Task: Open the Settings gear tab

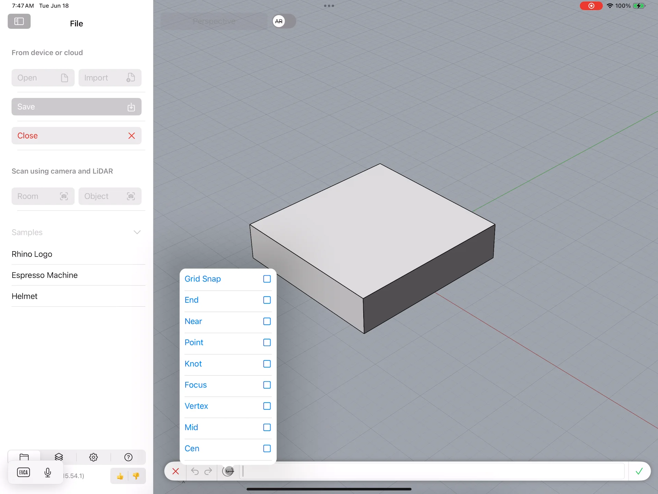Action: 93,457
